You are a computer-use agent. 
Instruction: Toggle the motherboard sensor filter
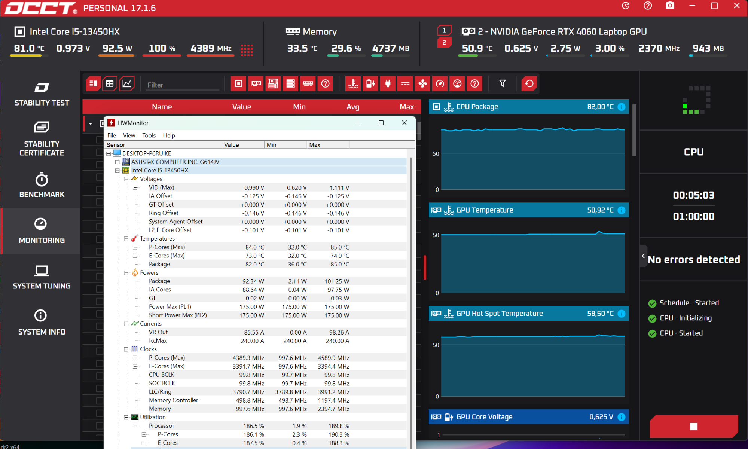(273, 83)
